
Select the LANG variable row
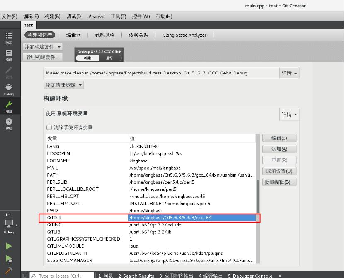[x=151, y=146]
